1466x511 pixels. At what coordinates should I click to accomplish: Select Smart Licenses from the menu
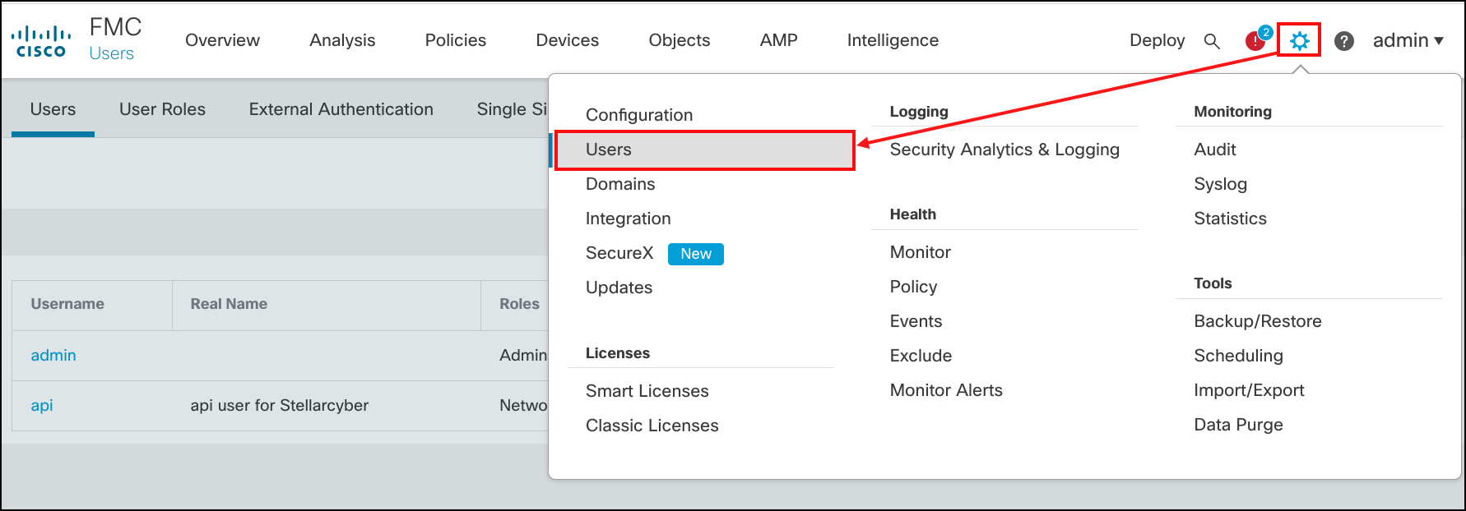point(647,391)
